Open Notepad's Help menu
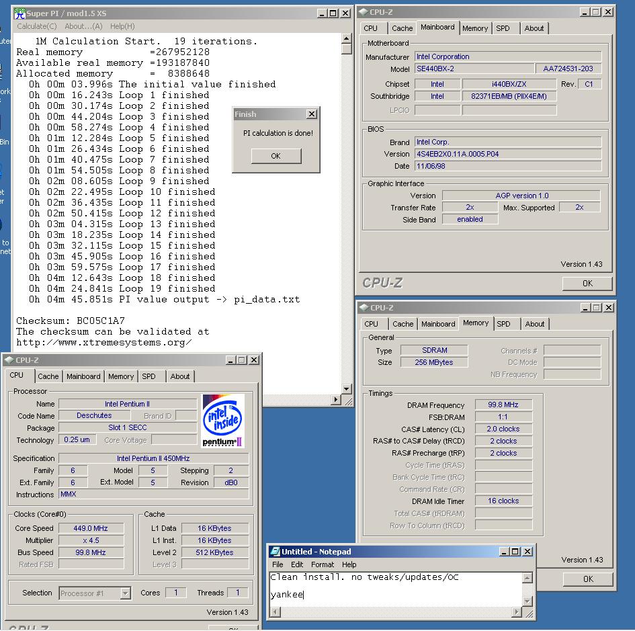This screenshot has width=635, height=631. pos(349,564)
